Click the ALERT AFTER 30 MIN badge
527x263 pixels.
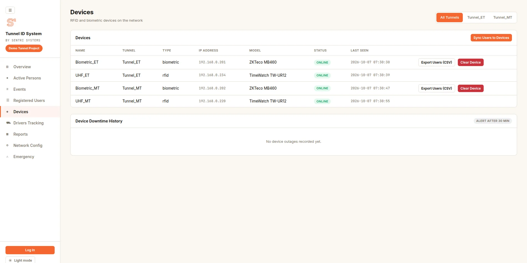point(493,121)
